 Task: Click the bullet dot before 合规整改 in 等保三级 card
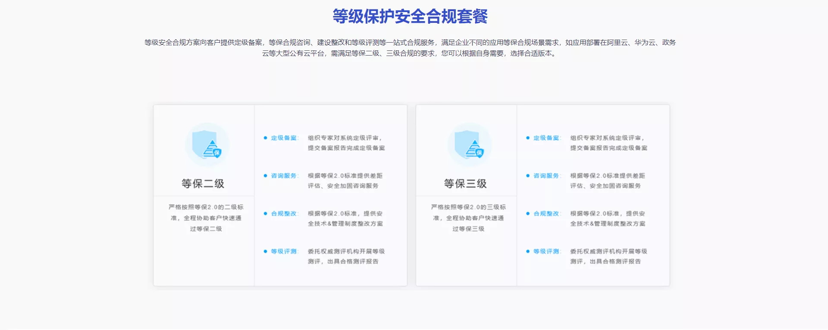tap(527, 214)
